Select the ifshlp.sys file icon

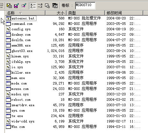point(8,62)
